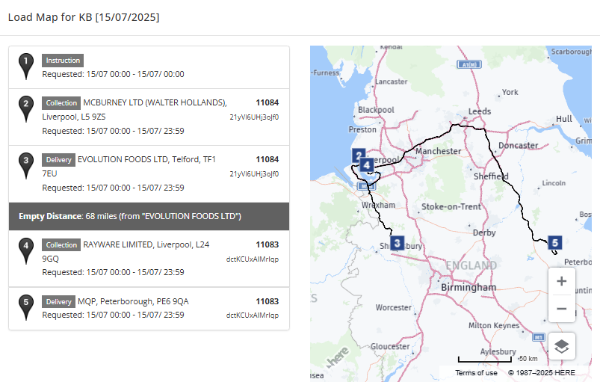Click the 50 km map scale bar
600x385 pixels.
[x=484, y=360]
